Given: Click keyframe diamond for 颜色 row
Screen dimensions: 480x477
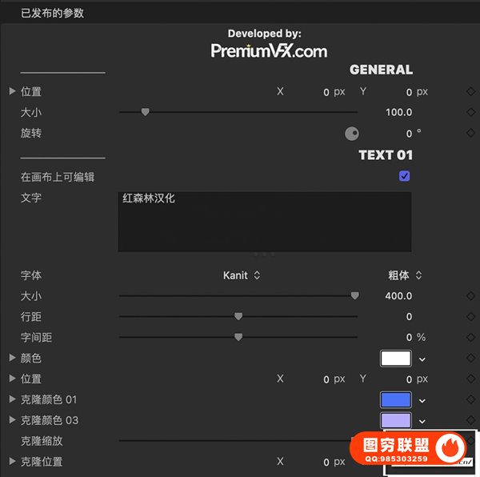Looking at the screenshot, I should point(470,359).
